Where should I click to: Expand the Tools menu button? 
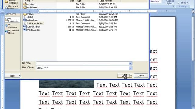coord(12,76)
